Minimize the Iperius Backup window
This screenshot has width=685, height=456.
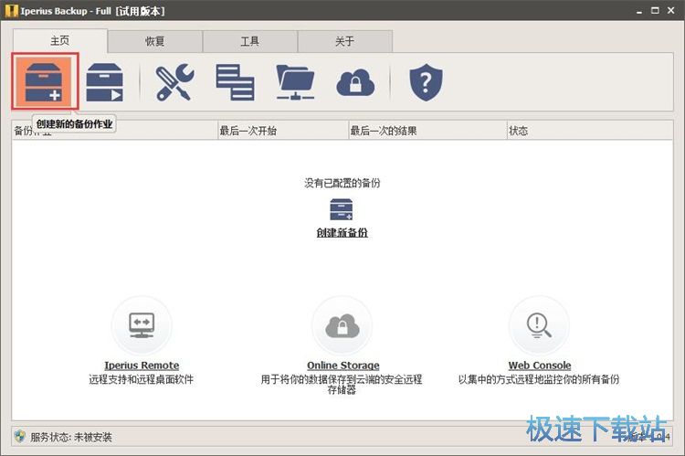[x=639, y=11]
